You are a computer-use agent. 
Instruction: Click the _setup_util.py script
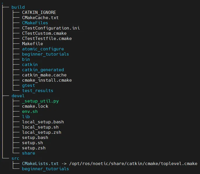pyautogui.click(x=40, y=101)
